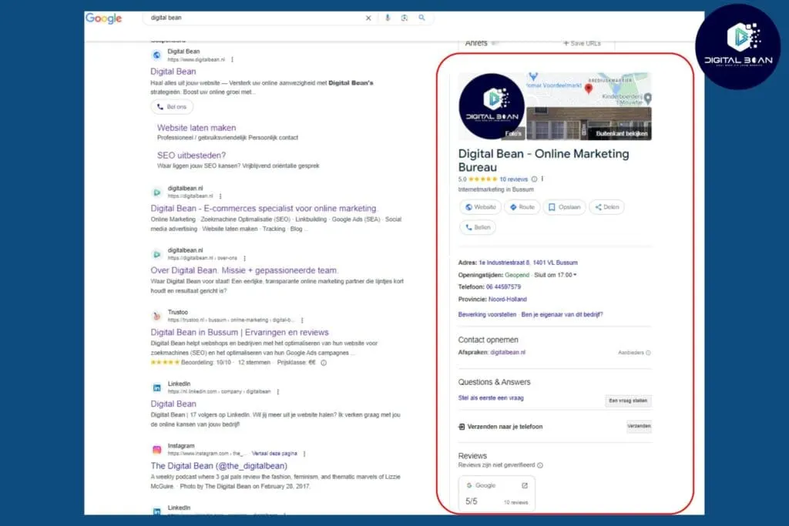The height and width of the screenshot is (526, 789).
Task: Click the Website button in knowledge panel
Action: (x=480, y=207)
